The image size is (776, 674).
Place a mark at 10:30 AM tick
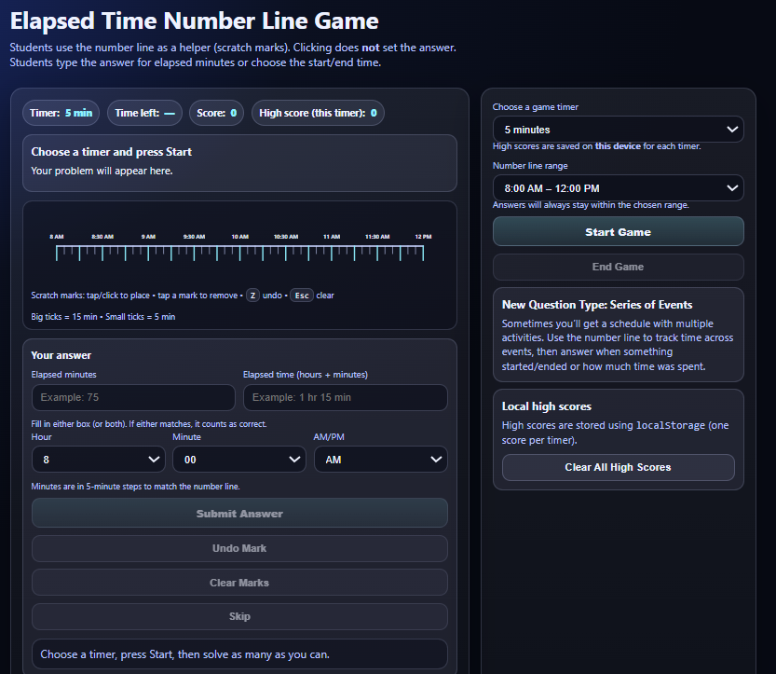pyautogui.click(x=286, y=251)
